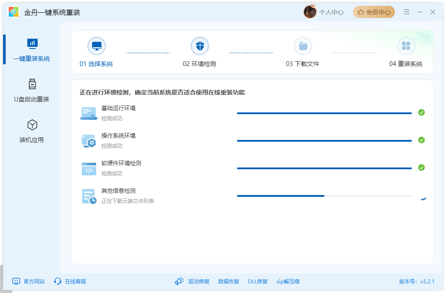
Task: Click the 会员中心 membership button
Action: click(x=374, y=12)
